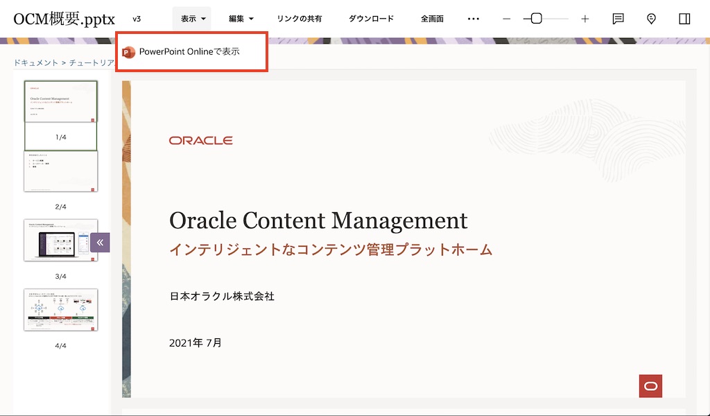
Task: Open the ドキュメント breadcrumb link
Action: pyautogui.click(x=36, y=62)
